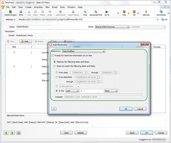Expand the Days unit dropdown
Image resolution: width=171 pixels, height=143 pixels.
tap(111, 91)
